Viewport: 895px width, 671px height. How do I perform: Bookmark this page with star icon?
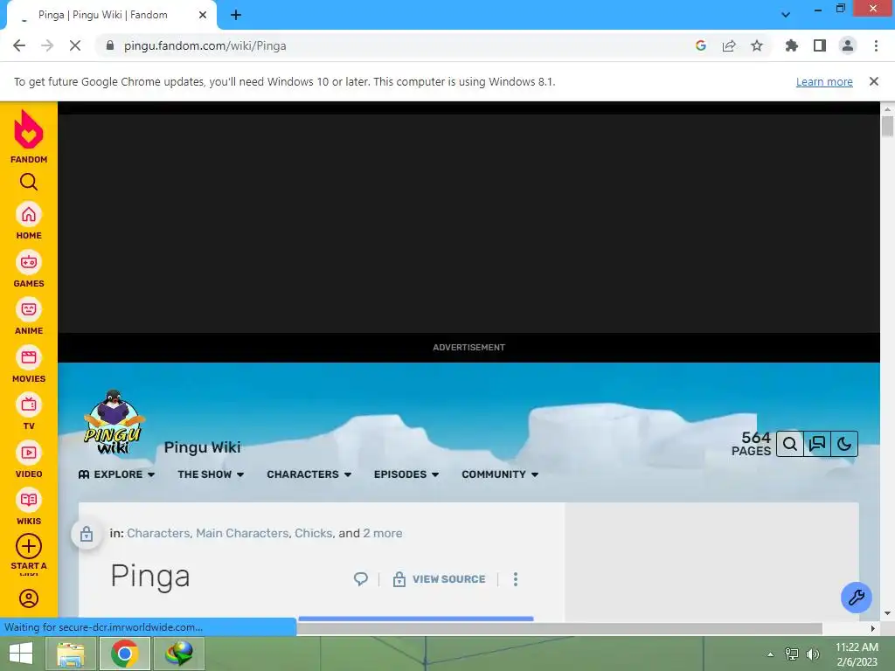click(x=757, y=45)
